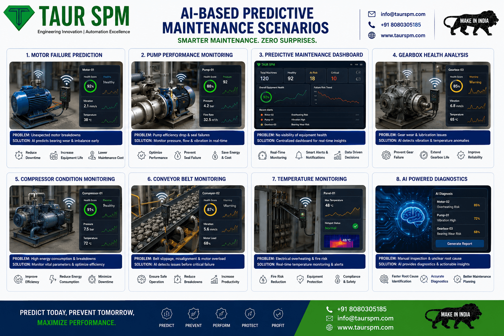Click the Improve Reliability icon
This screenshot has width=504, height=336.
(461, 155)
